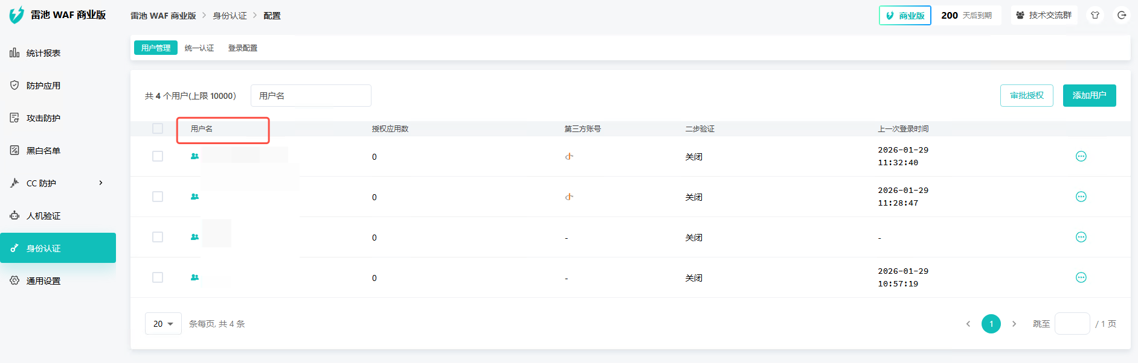The height and width of the screenshot is (363, 1138).
Task: Switch to the 统一认证 tab
Action: tap(199, 48)
